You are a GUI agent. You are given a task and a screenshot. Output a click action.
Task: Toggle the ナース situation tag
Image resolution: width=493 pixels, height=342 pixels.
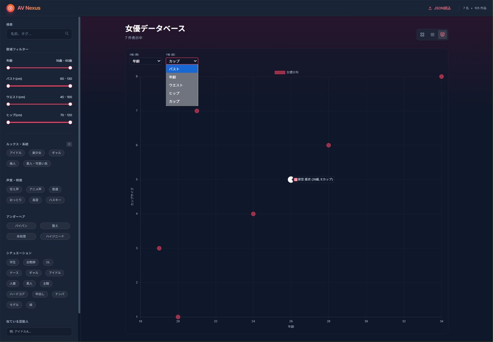point(14,272)
